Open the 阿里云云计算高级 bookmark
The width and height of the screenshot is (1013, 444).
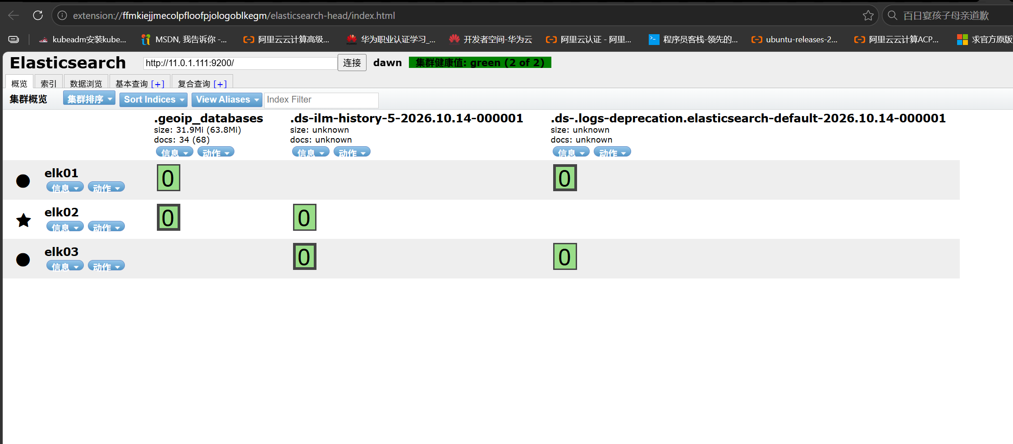coord(286,40)
